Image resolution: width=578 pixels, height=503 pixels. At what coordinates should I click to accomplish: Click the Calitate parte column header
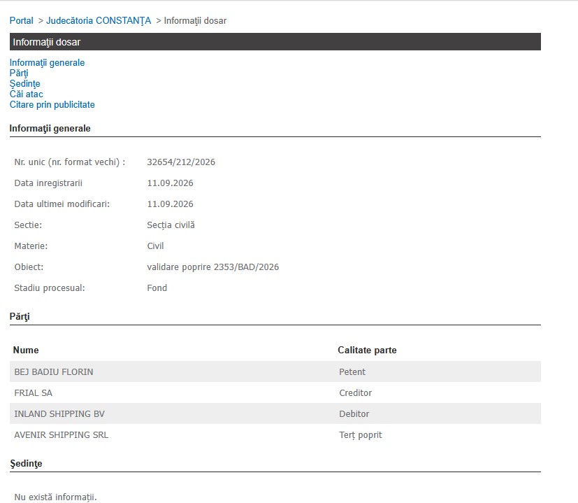[x=367, y=350]
